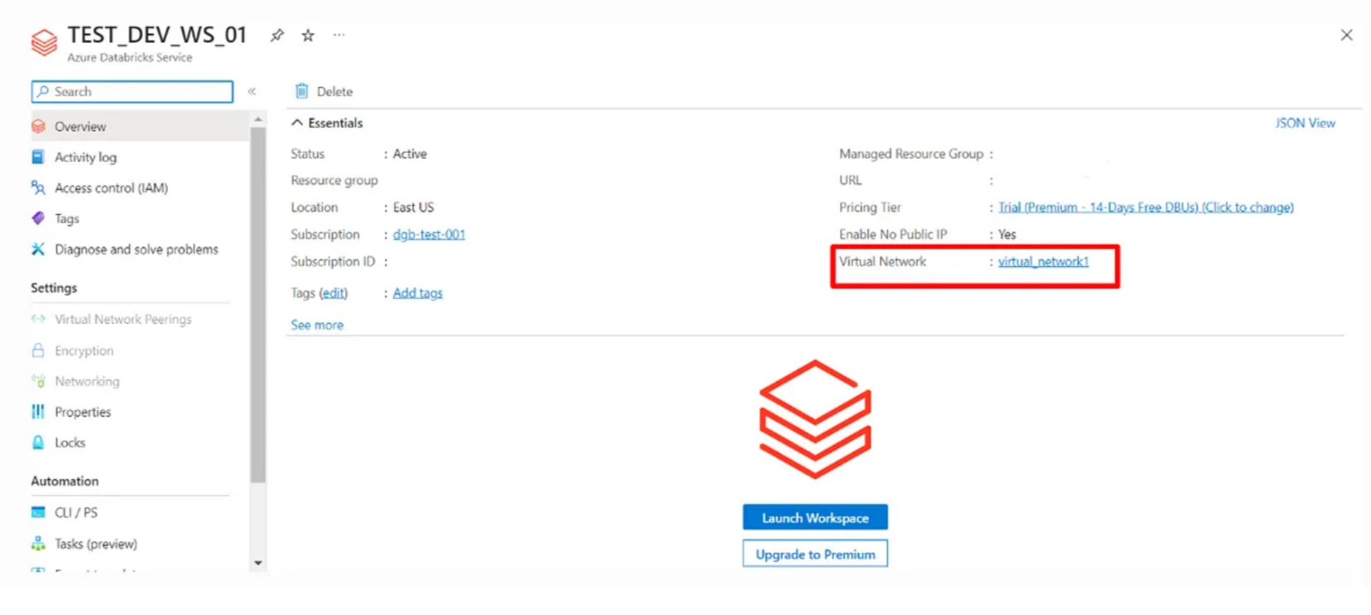Viewport: 1371px width, 615px height.
Task: Click the Add tags link
Action: pyautogui.click(x=418, y=293)
